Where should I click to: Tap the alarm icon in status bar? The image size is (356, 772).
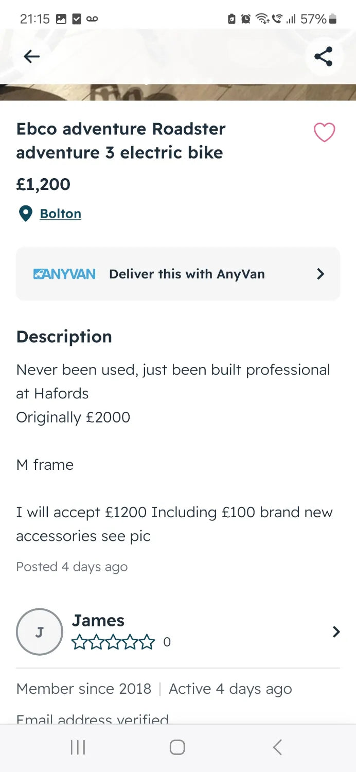[x=246, y=19]
